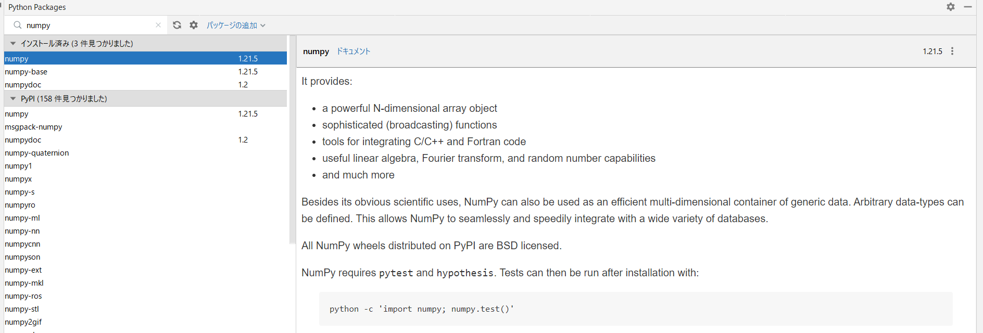Image resolution: width=983 pixels, height=333 pixels.
Task: Reload the package list
Action: pos(177,25)
